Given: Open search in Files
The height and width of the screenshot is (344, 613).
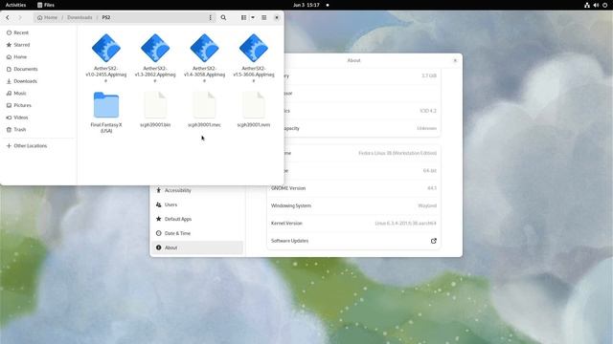Looking at the screenshot, I should tap(223, 17).
